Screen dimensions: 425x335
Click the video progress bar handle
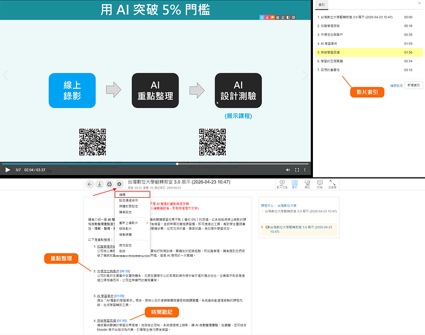tap(177, 164)
